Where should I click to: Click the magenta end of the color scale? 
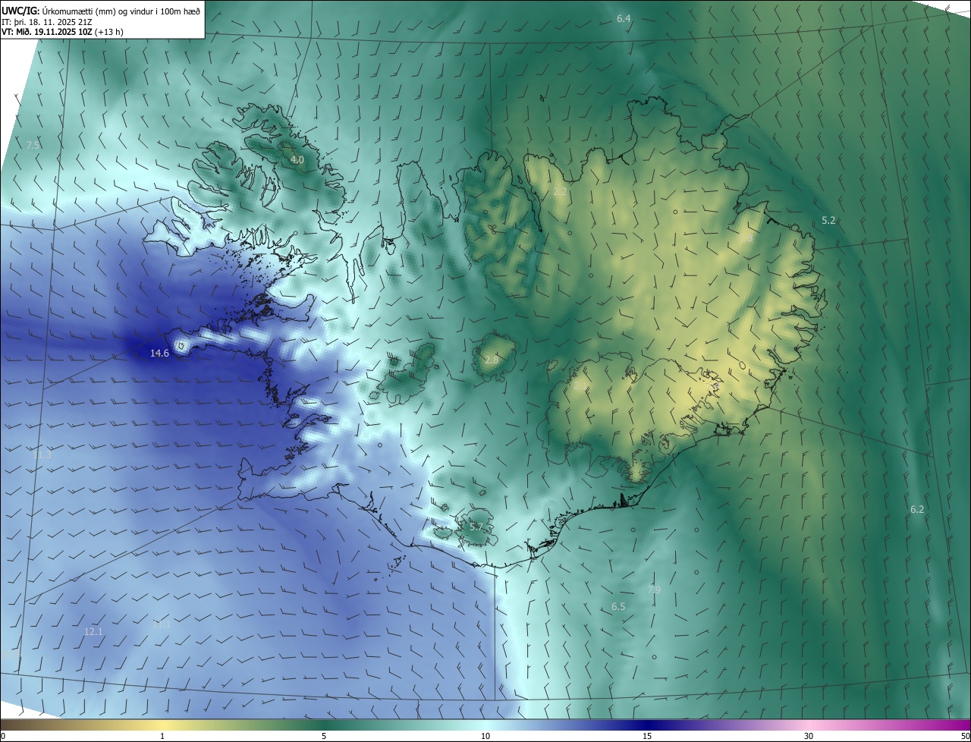coord(960,725)
